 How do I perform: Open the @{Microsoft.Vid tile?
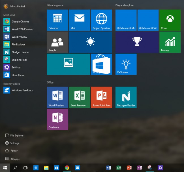point(148,20)
